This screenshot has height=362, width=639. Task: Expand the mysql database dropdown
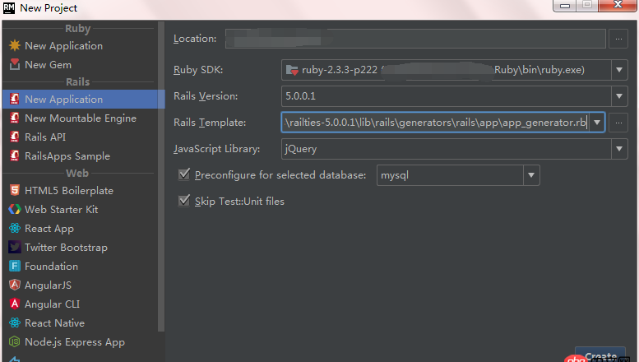pyautogui.click(x=532, y=175)
